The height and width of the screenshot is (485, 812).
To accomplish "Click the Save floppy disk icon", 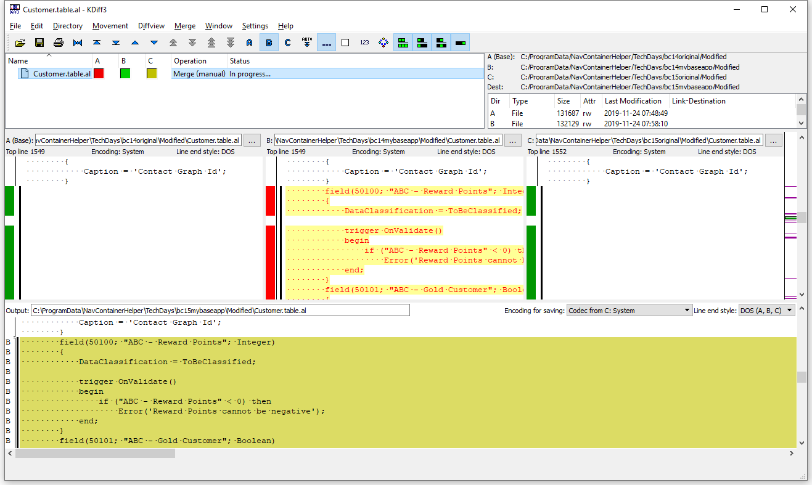I will point(39,43).
